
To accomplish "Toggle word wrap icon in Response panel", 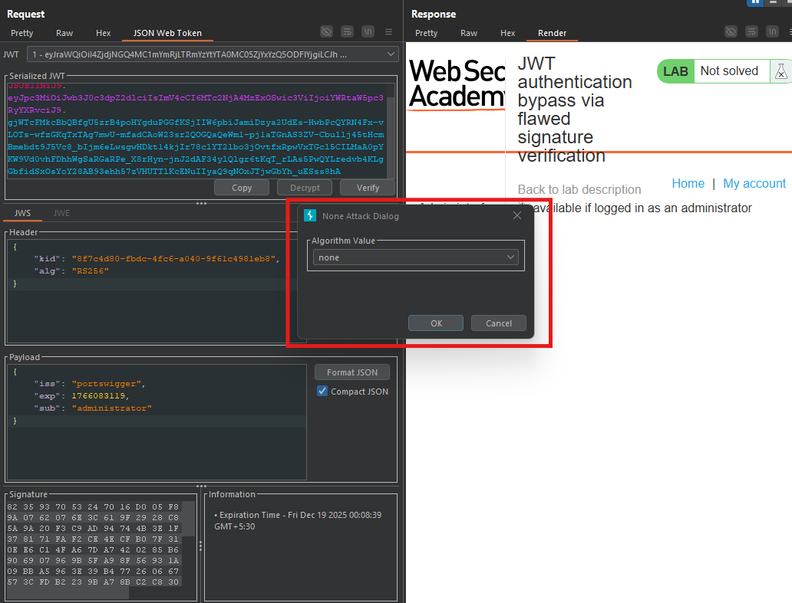I will [751, 31].
